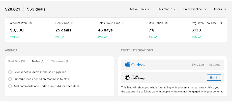Click the AGENDA heading
The image size is (232, 102).
[11, 50]
